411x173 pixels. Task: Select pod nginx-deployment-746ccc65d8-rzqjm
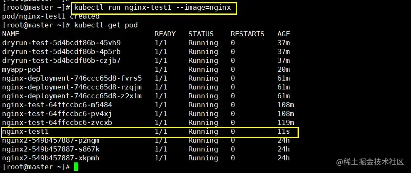[72, 87]
